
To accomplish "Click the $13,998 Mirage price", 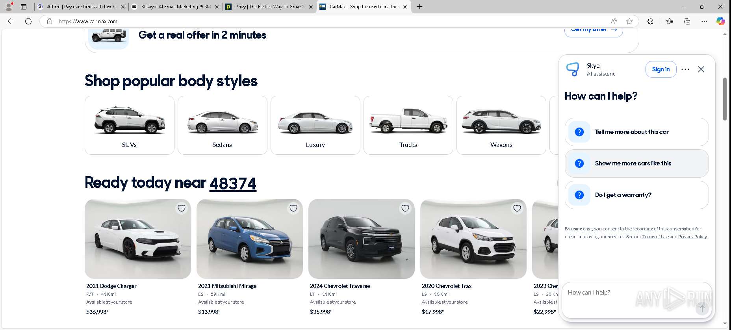I will (209, 312).
